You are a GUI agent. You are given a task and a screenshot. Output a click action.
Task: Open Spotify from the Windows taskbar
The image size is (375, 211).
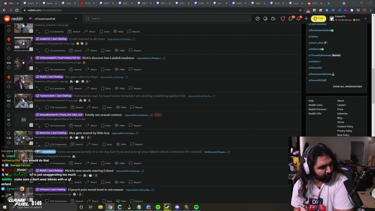click(196, 207)
